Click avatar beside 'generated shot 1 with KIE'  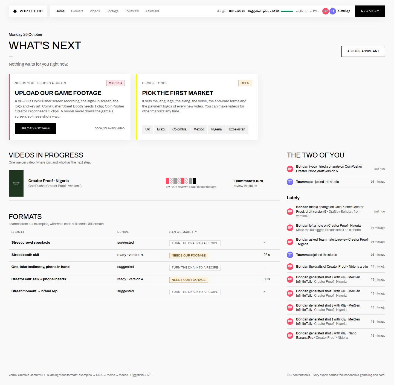tap(290, 321)
